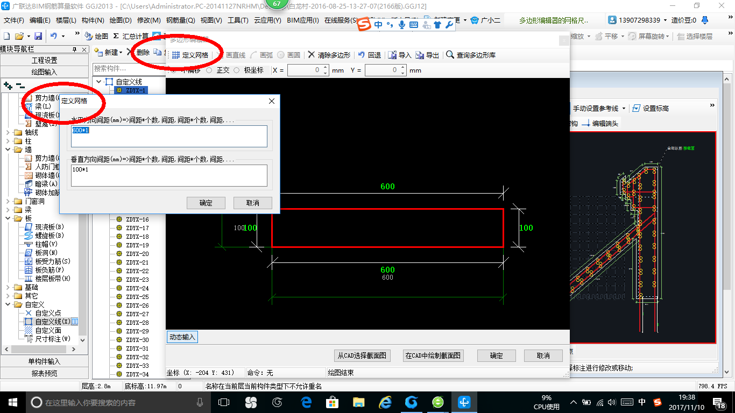Click the 清除多边形 clear polygon tool
The width and height of the screenshot is (735, 413).
329,55
